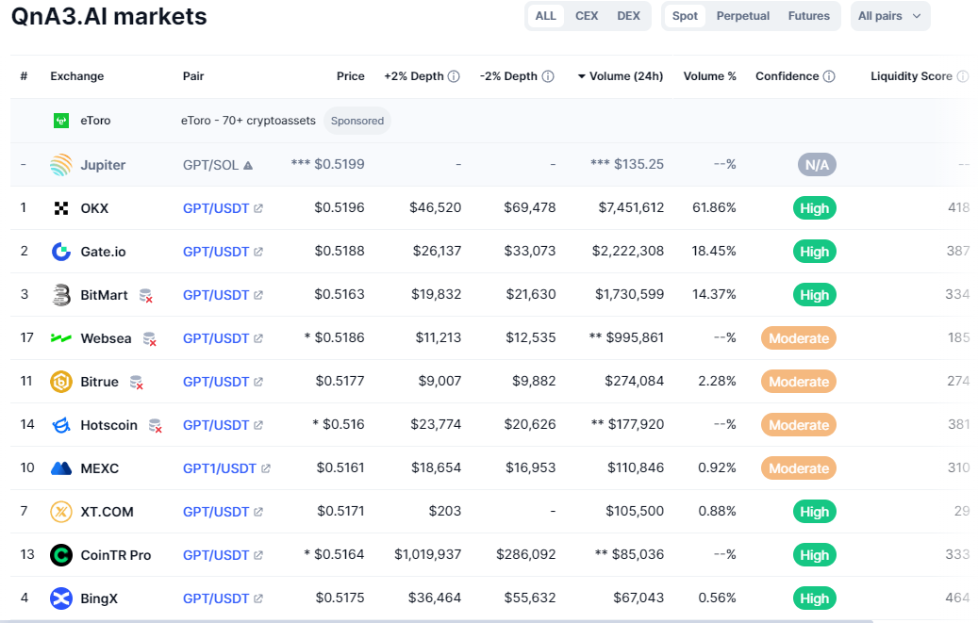Click the Moderate confidence badge for MEXC
978x623 pixels.
[799, 468]
